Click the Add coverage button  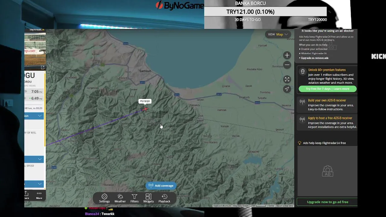point(161,186)
